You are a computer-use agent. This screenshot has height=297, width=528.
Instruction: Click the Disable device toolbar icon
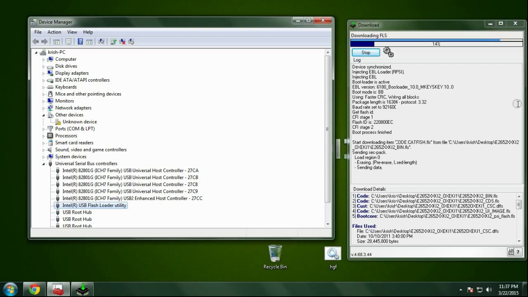point(131,42)
